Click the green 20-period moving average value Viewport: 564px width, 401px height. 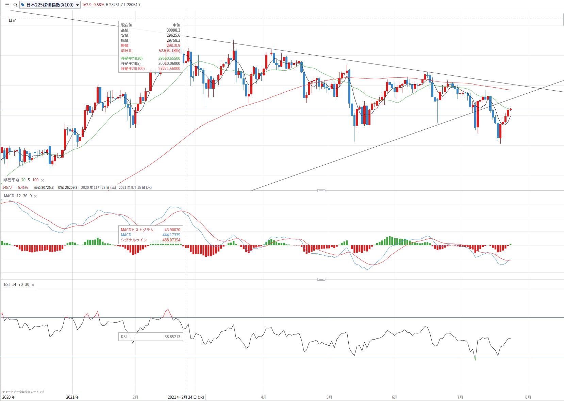coord(23,180)
